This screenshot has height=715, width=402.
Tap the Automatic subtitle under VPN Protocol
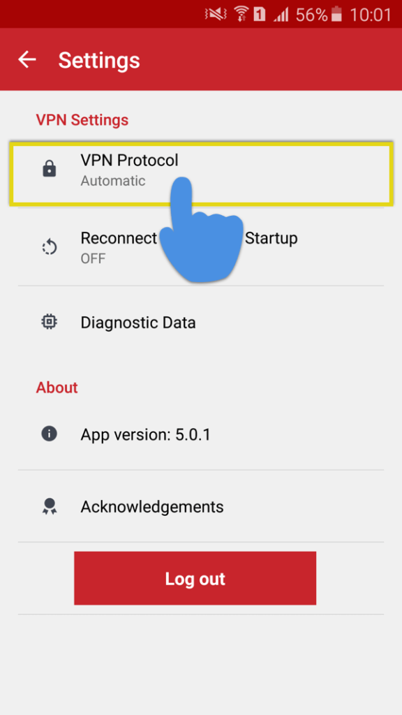point(113,181)
